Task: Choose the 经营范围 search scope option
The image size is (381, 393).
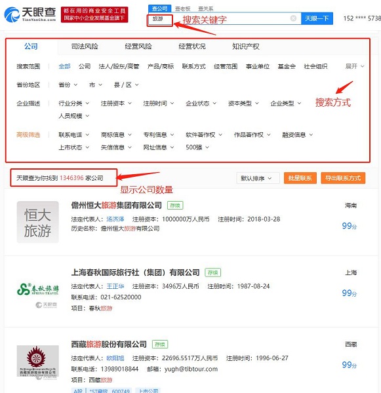Action: 226,66
